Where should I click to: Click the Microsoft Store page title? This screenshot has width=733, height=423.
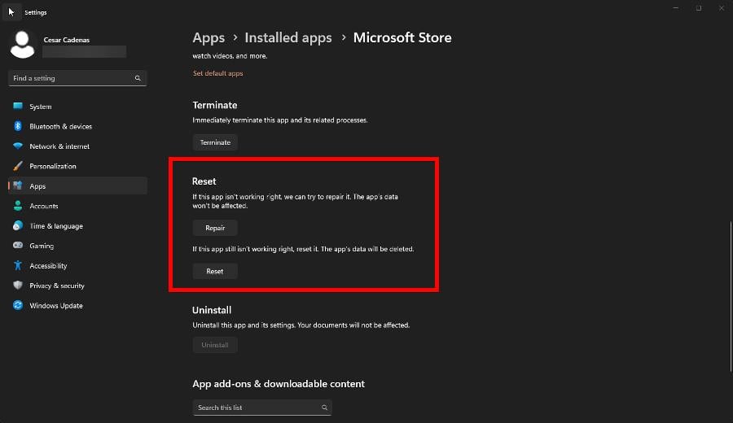(402, 37)
